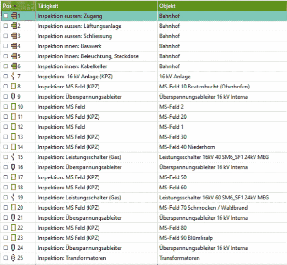
Task: Enable the checkbox for position 19
Action: point(6,197)
